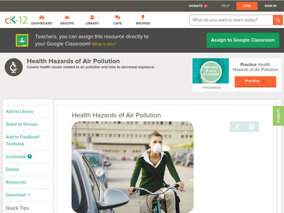Click the notes icon beside highlighter
Screen dimensions: 284x213
pos(251,127)
